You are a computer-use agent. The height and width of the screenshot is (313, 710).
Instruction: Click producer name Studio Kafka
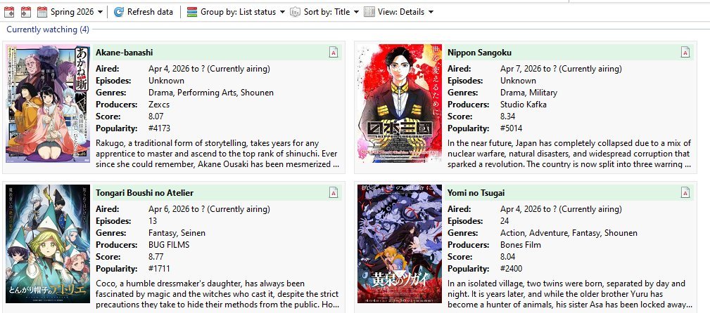pyautogui.click(x=524, y=105)
